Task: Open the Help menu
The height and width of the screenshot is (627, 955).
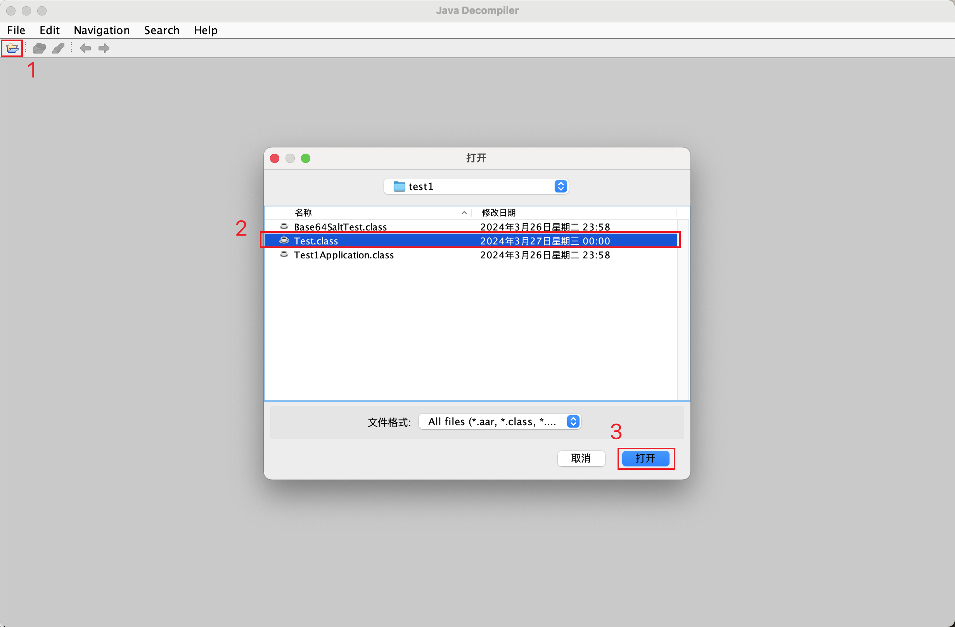Action: click(x=206, y=30)
